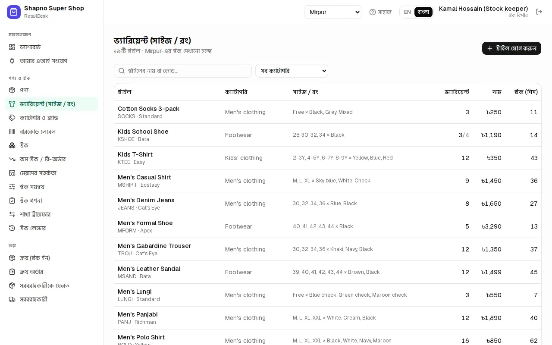Go to কম স্টক / রি-অর্ডার page

pyautogui.click(x=52, y=159)
